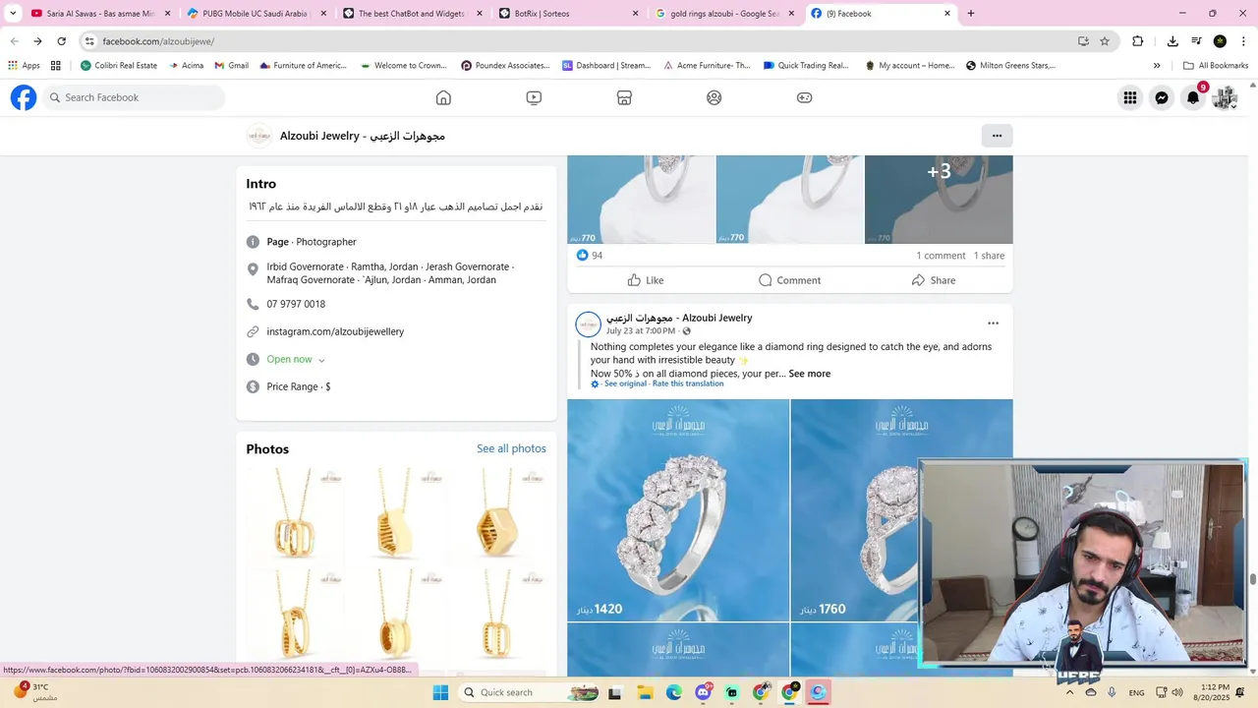Go forward with the browser forward arrow
Image resolution: width=1258 pixels, height=708 pixels.
pyautogui.click(x=37, y=41)
